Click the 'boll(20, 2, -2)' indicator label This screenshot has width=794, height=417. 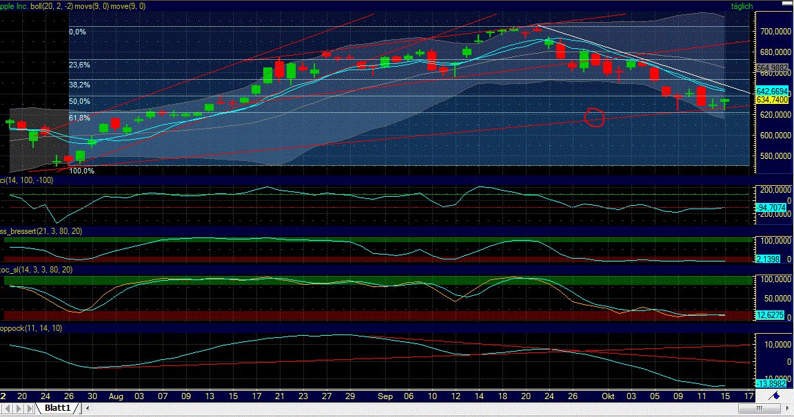click(51, 6)
